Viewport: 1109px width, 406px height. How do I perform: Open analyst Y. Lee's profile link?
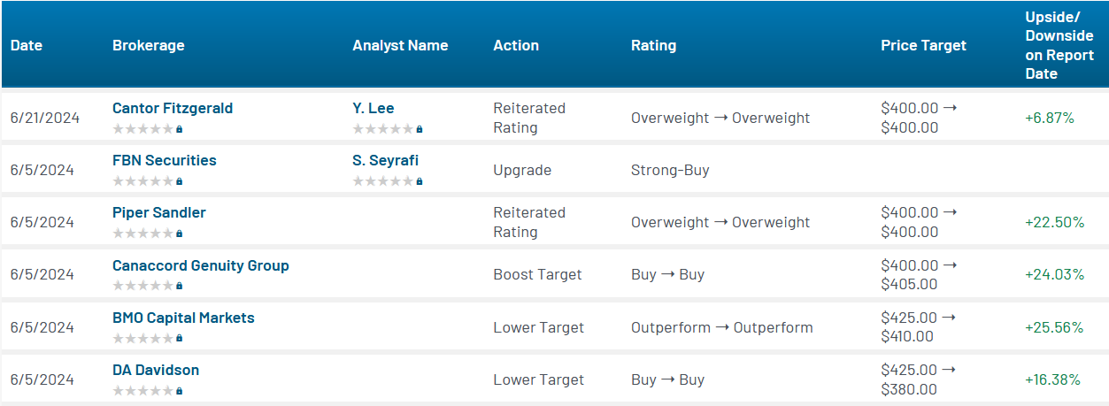(374, 108)
